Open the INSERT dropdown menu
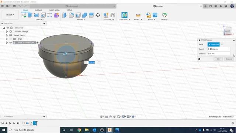This screenshot has height=133, width=236. [x=152, y=20]
